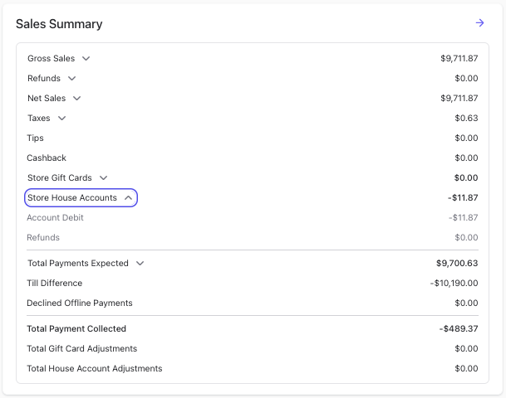
Task: Collapse Store House Accounts section
Action: (81, 197)
